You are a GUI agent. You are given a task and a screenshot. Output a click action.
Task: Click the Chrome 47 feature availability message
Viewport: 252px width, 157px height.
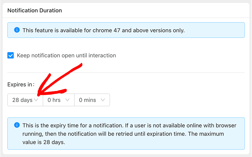(x=103, y=30)
